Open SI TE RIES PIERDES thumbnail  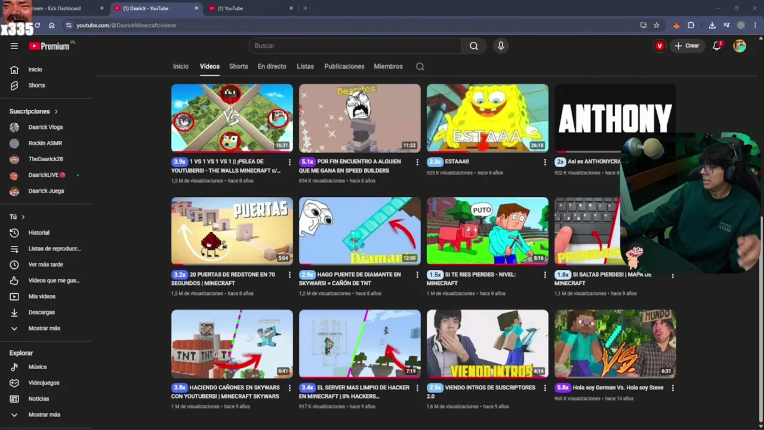pos(487,231)
